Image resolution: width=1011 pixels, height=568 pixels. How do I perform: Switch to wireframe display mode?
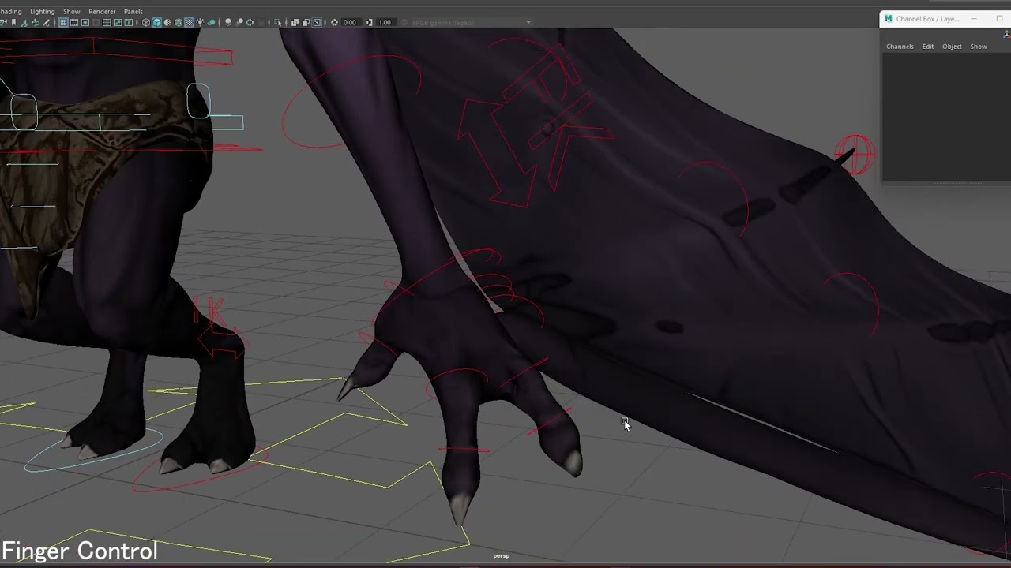tap(146, 22)
